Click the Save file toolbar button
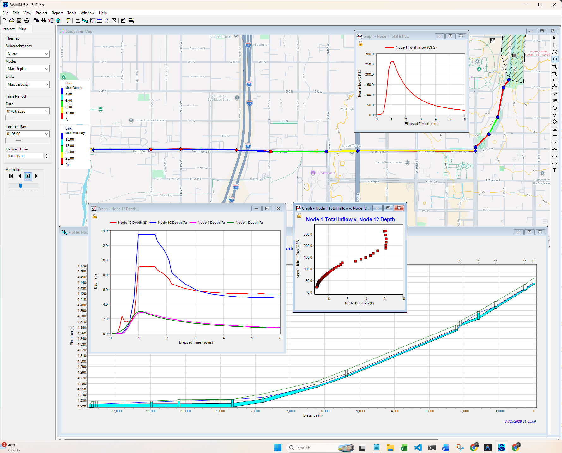Viewport: 562px width, 453px height. click(x=19, y=21)
